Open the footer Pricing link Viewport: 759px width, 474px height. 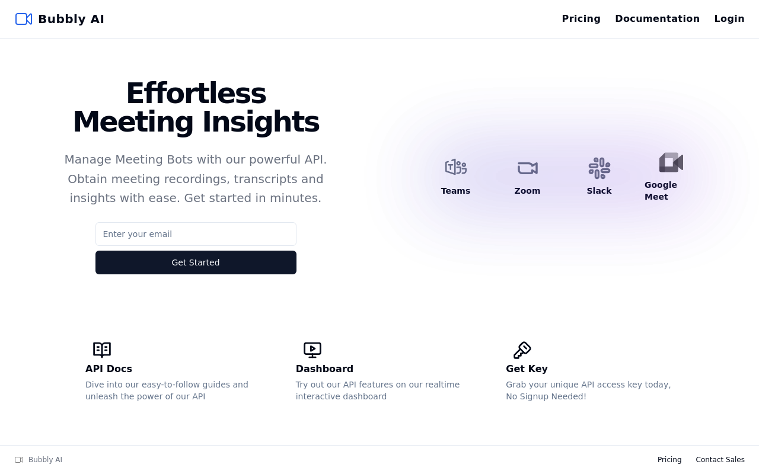tap(669, 460)
